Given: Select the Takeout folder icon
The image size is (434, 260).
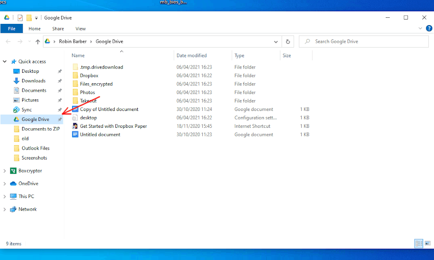Looking at the screenshot, I should tap(75, 101).
